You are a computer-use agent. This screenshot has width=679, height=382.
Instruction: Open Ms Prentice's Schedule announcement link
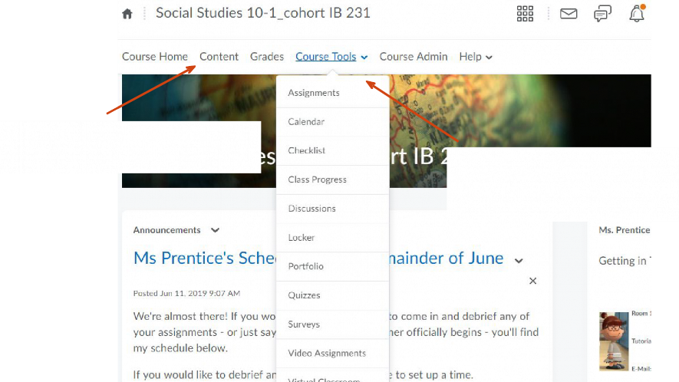204,258
